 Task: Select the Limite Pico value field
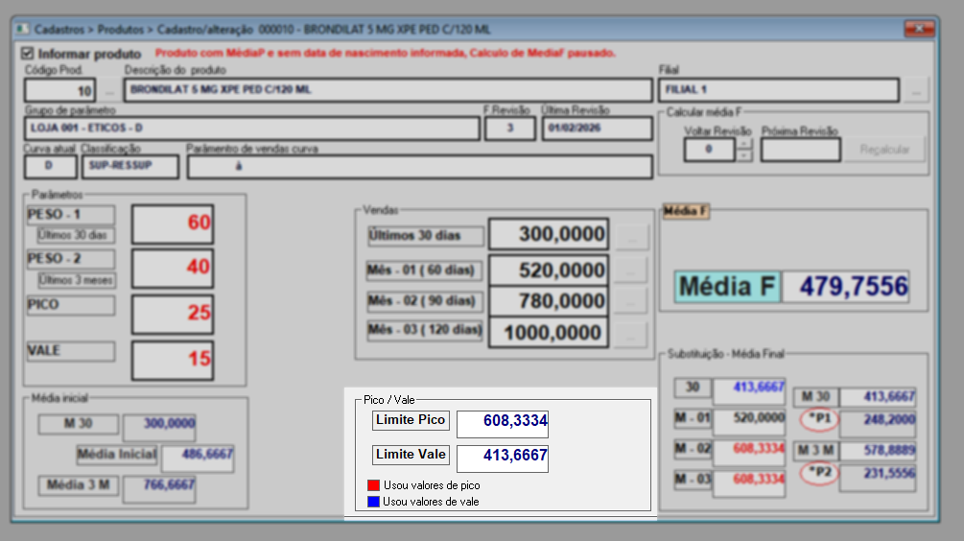click(x=502, y=424)
